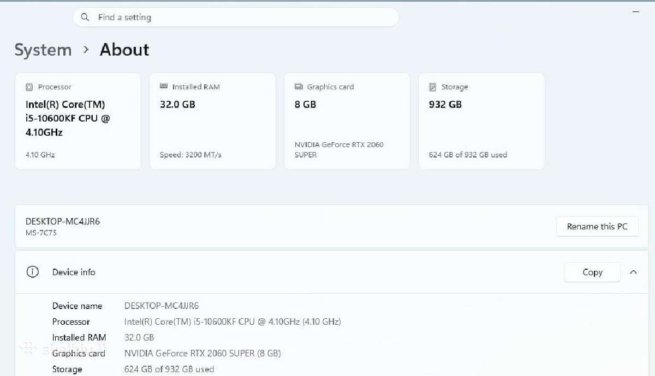Click the DESKTOP-MC4JJR6 value in the Device name row
Image resolution: width=655 pixels, height=376 pixels.
pos(162,306)
